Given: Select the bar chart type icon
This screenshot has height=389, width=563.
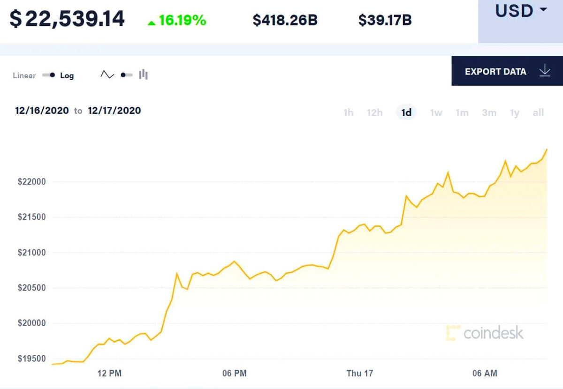Looking at the screenshot, I should pos(143,74).
